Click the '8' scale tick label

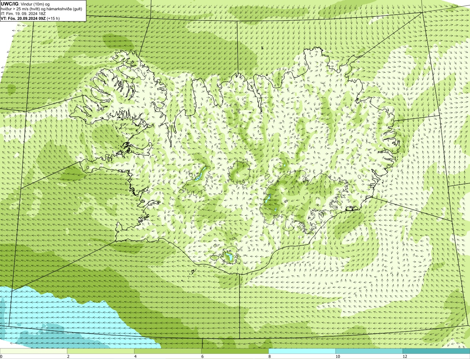pos(270,356)
